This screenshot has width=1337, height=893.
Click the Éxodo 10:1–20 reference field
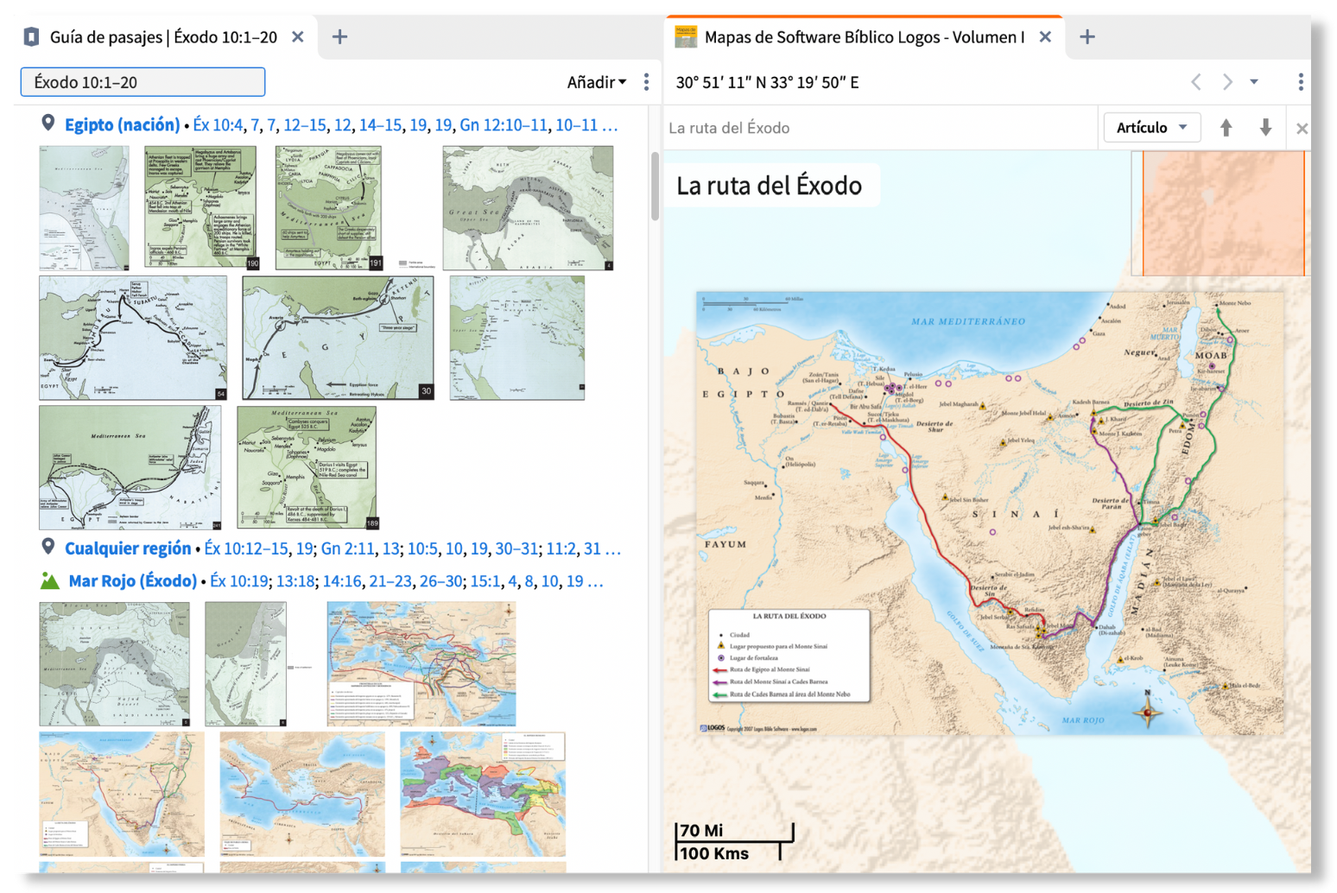(143, 82)
